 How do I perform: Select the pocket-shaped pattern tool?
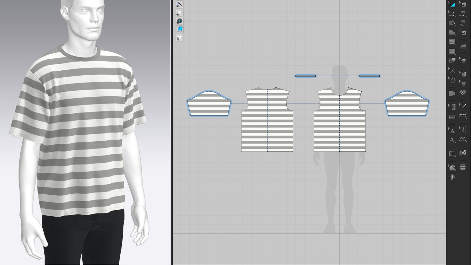[x=452, y=60]
